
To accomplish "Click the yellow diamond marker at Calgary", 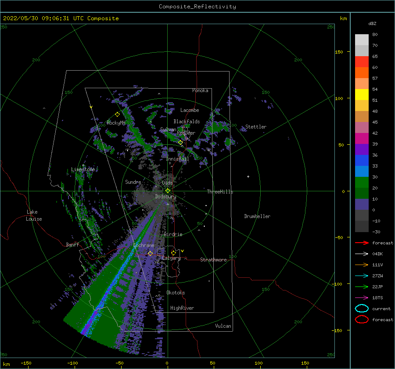I will click(173, 253).
